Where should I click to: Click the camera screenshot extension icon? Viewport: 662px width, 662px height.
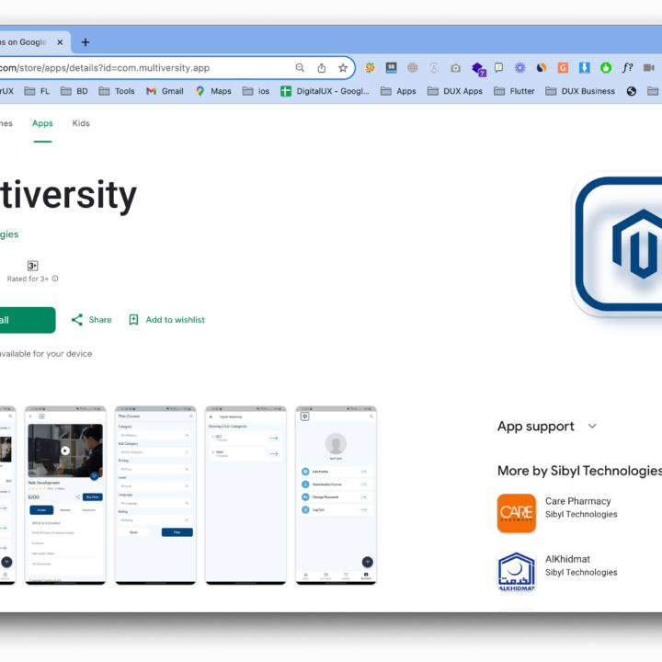click(455, 68)
